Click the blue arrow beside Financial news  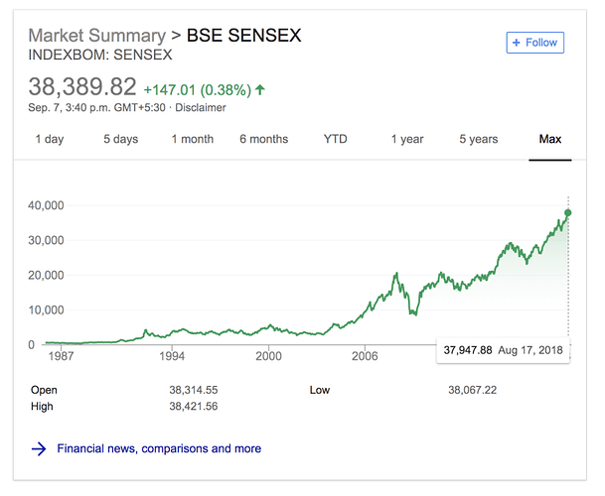pos(39,448)
